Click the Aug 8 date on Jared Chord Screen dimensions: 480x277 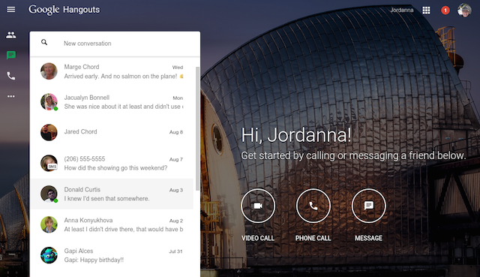pos(176,132)
